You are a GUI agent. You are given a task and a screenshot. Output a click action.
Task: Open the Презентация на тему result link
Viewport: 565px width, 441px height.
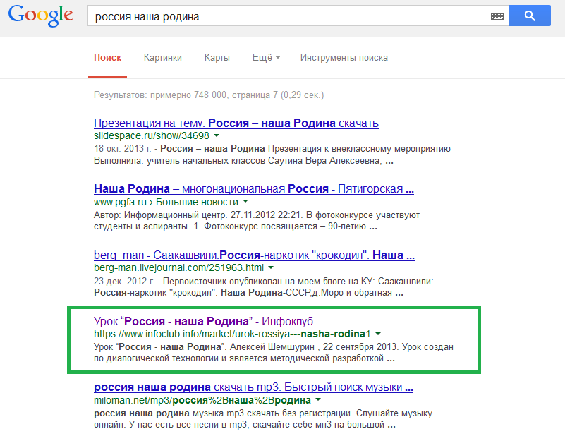pos(236,123)
